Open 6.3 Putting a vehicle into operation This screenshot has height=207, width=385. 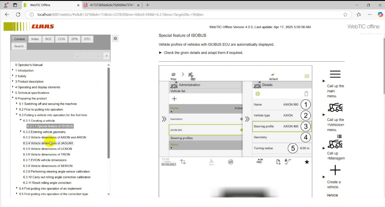[x=53, y=115]
